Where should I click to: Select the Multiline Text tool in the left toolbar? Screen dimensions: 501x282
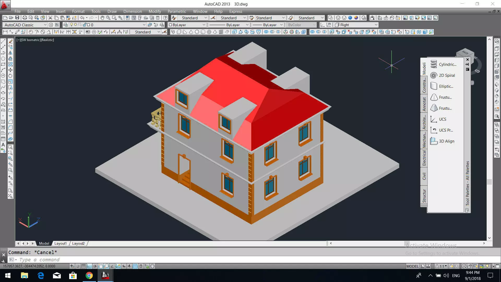[x=3, y=145]
